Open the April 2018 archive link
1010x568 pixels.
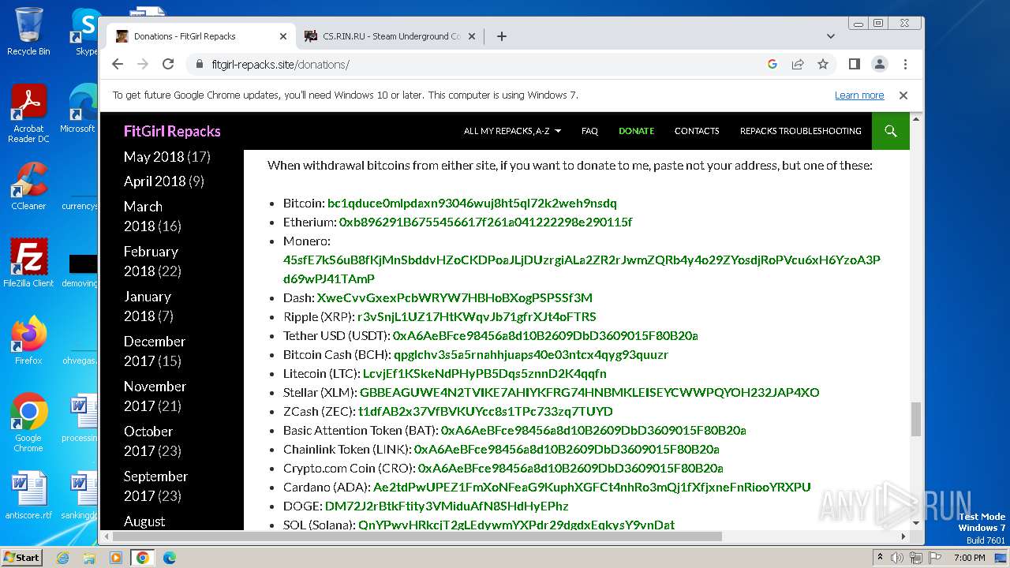pos(155,181)
